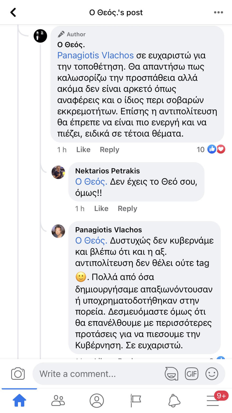Reply to Nektarios Petrakis's comment

pyautogui.click(x=127, y=208)
